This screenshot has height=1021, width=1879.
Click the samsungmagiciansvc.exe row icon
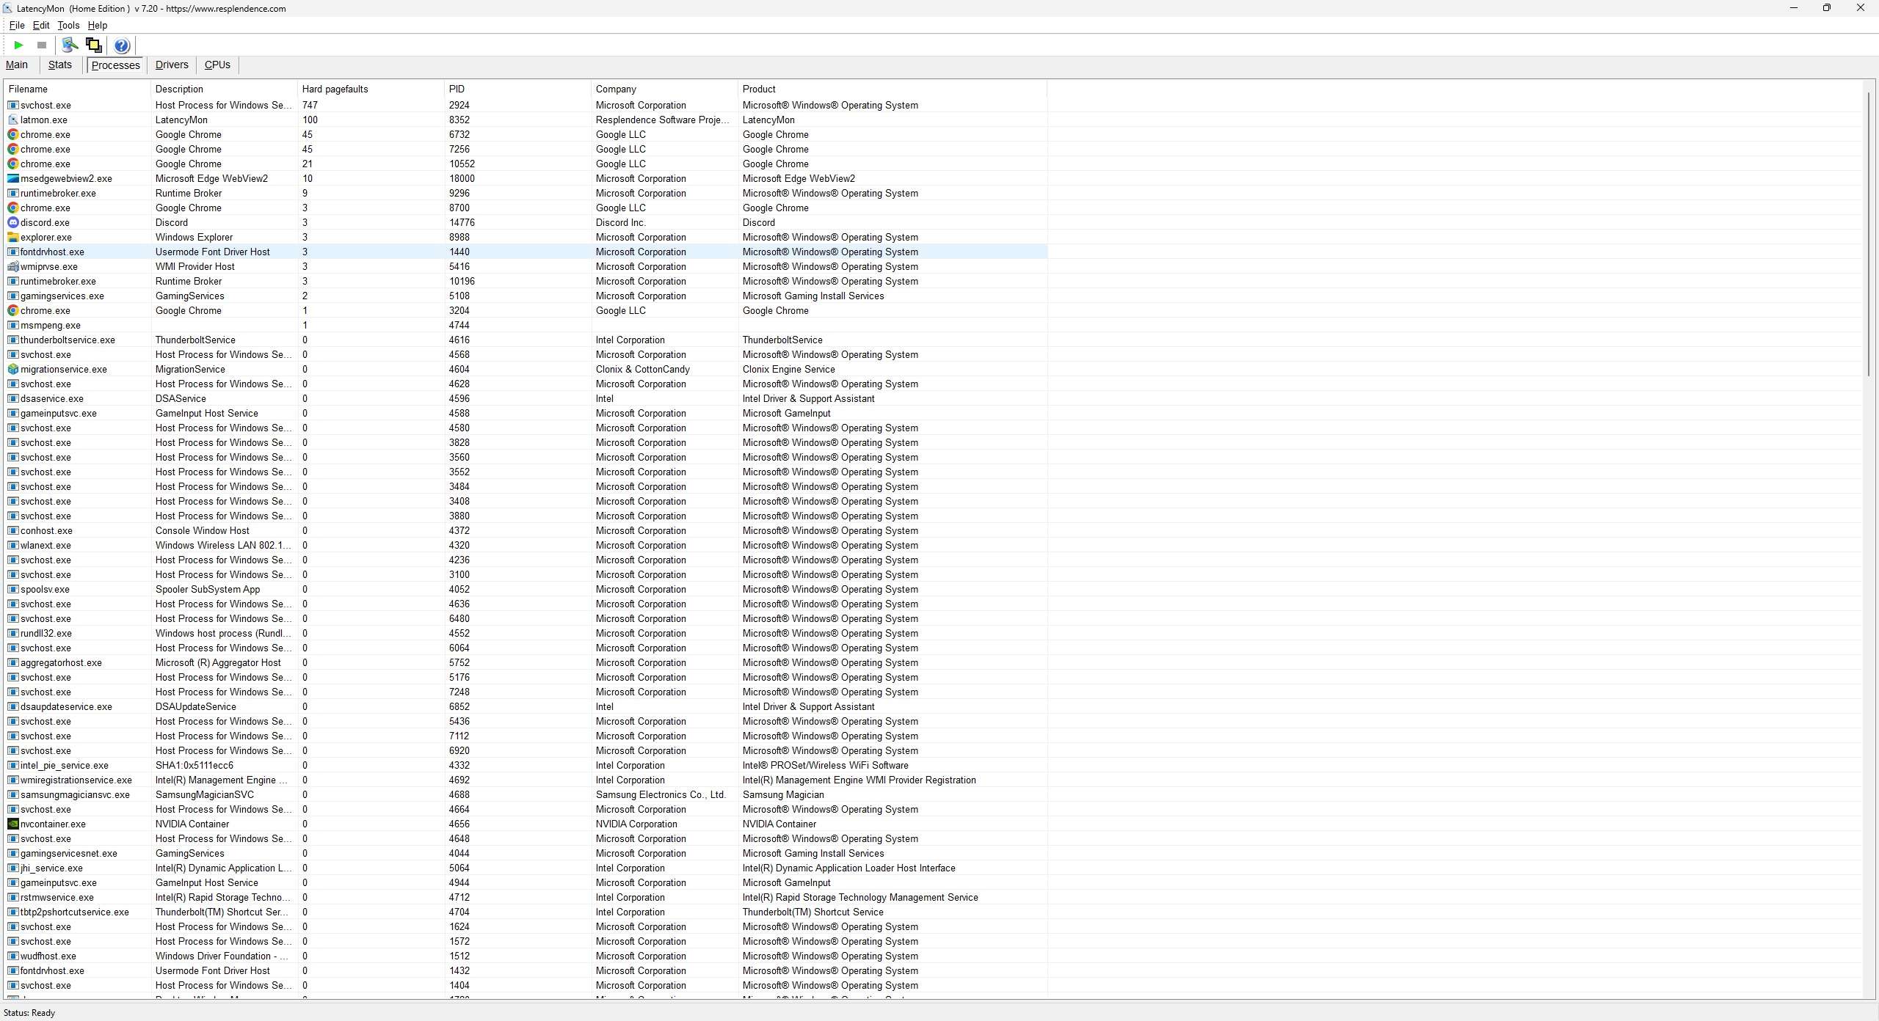click(x=13, y=794)
